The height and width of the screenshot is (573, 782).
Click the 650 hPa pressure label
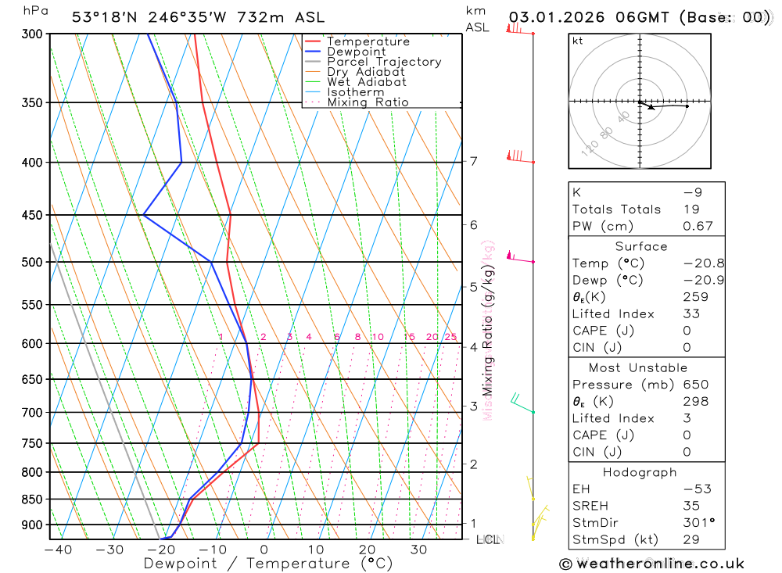[34, 379]
